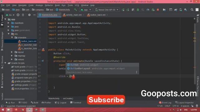The height and width of the screenshot is (112, 200).
Task: Open the Terminal tool window
Action: 76,103
